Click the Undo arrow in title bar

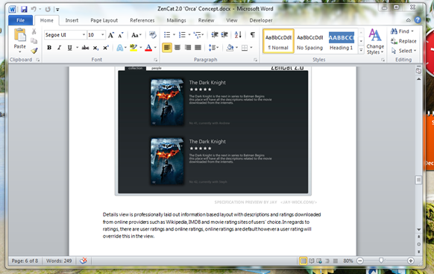34,9
